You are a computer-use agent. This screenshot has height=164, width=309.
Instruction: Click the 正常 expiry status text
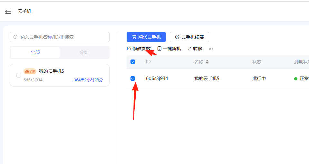304,79
